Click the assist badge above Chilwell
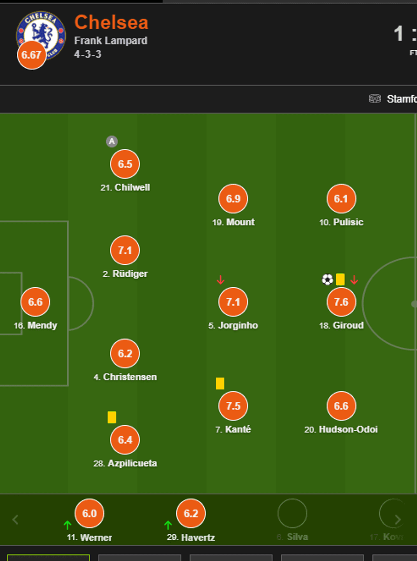 pyautogui.click(x=111, y=141)
